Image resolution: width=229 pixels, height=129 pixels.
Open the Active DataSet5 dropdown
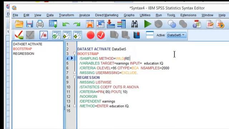(x=177, y=35)
